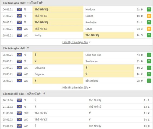This screenshot has height=129, width=153.
Task: Click the green T badge for Na Uy match
Action: point(149,35)
